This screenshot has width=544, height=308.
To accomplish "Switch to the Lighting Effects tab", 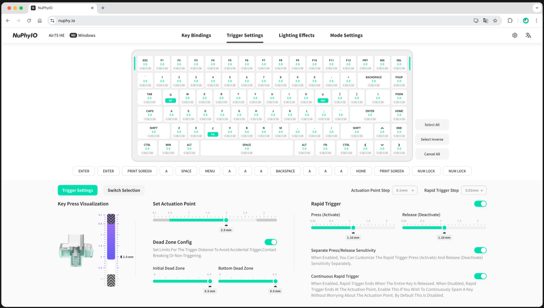I will tap(296, 35).
